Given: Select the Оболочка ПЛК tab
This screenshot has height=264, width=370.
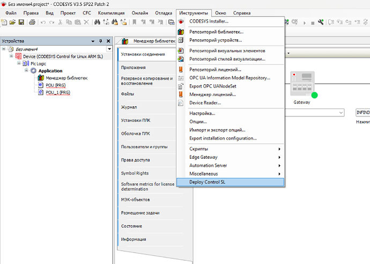Looking at the screenshot, I should (147, 134).
